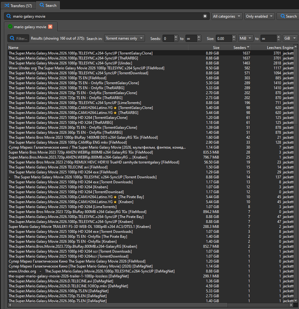This screenshot has height=309, width=299.
Task: Focus the 'mario galaxy movie' search query field
Action: pos(107,16)
